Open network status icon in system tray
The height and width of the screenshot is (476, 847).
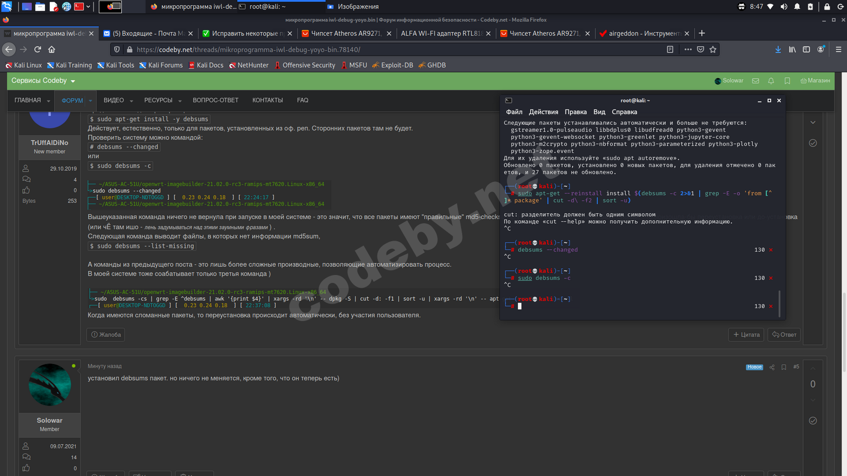point(770,6)
